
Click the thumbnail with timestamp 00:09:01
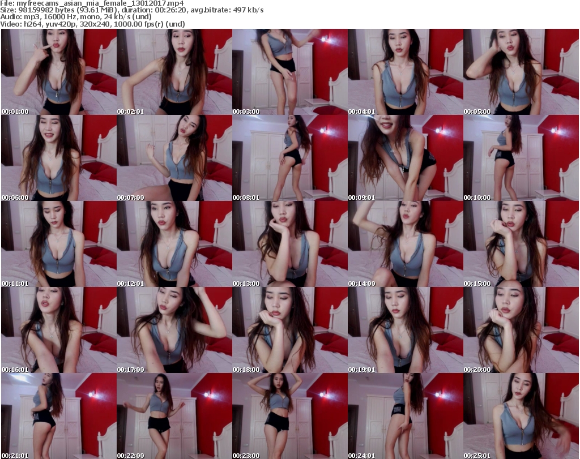[x=406, y=158]
